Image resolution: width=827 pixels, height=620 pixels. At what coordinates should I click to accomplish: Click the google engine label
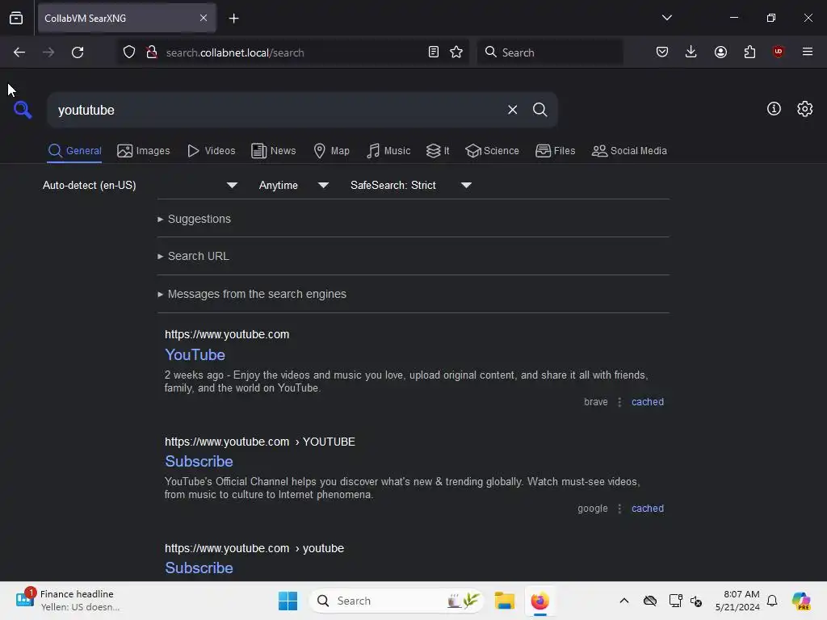592,509
